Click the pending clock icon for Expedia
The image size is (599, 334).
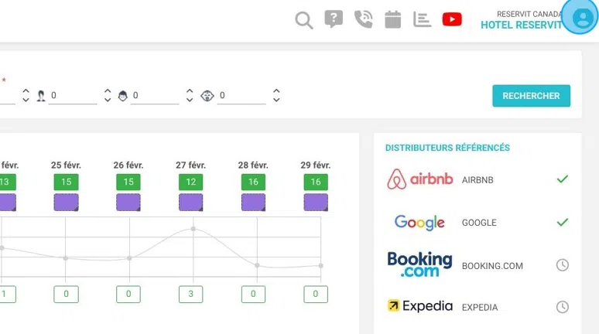(563, 307)
